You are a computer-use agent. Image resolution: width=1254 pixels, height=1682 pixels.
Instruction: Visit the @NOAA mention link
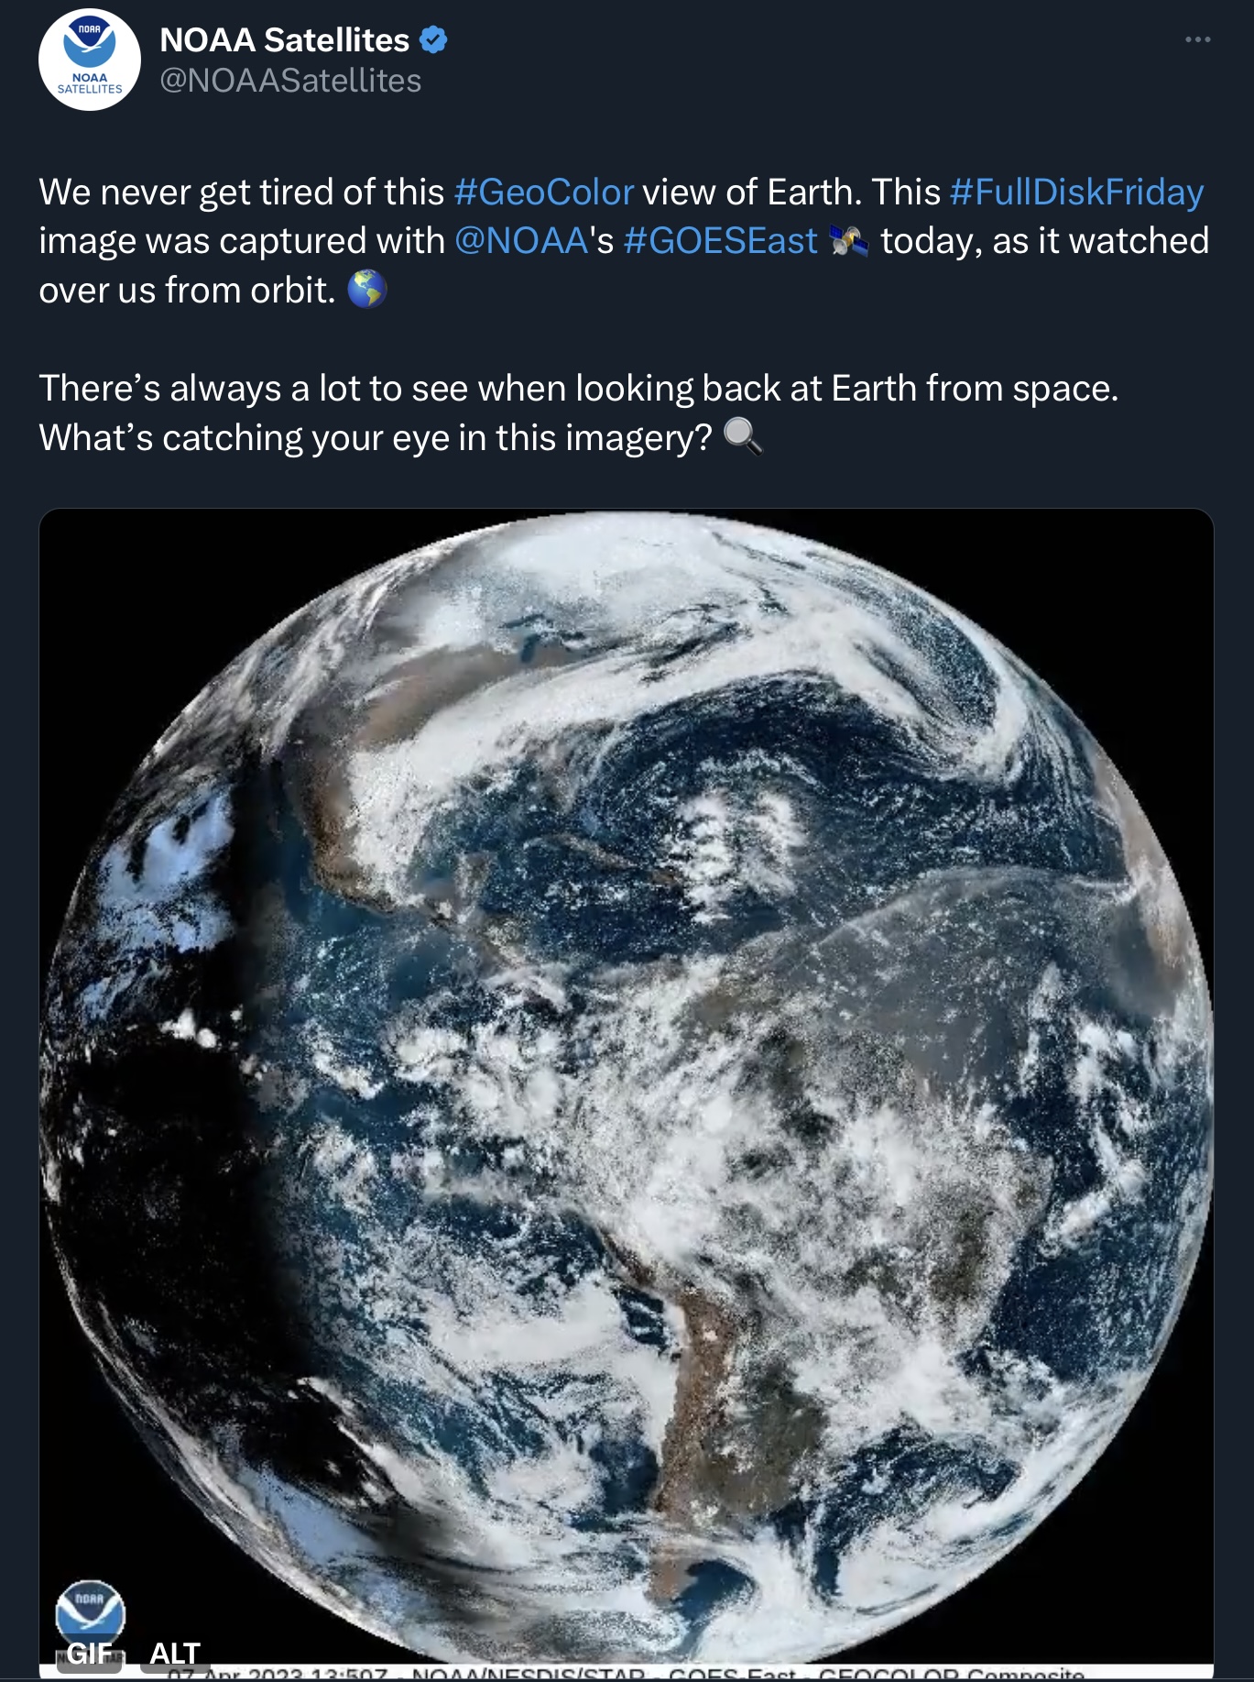(x=520, y=241)
